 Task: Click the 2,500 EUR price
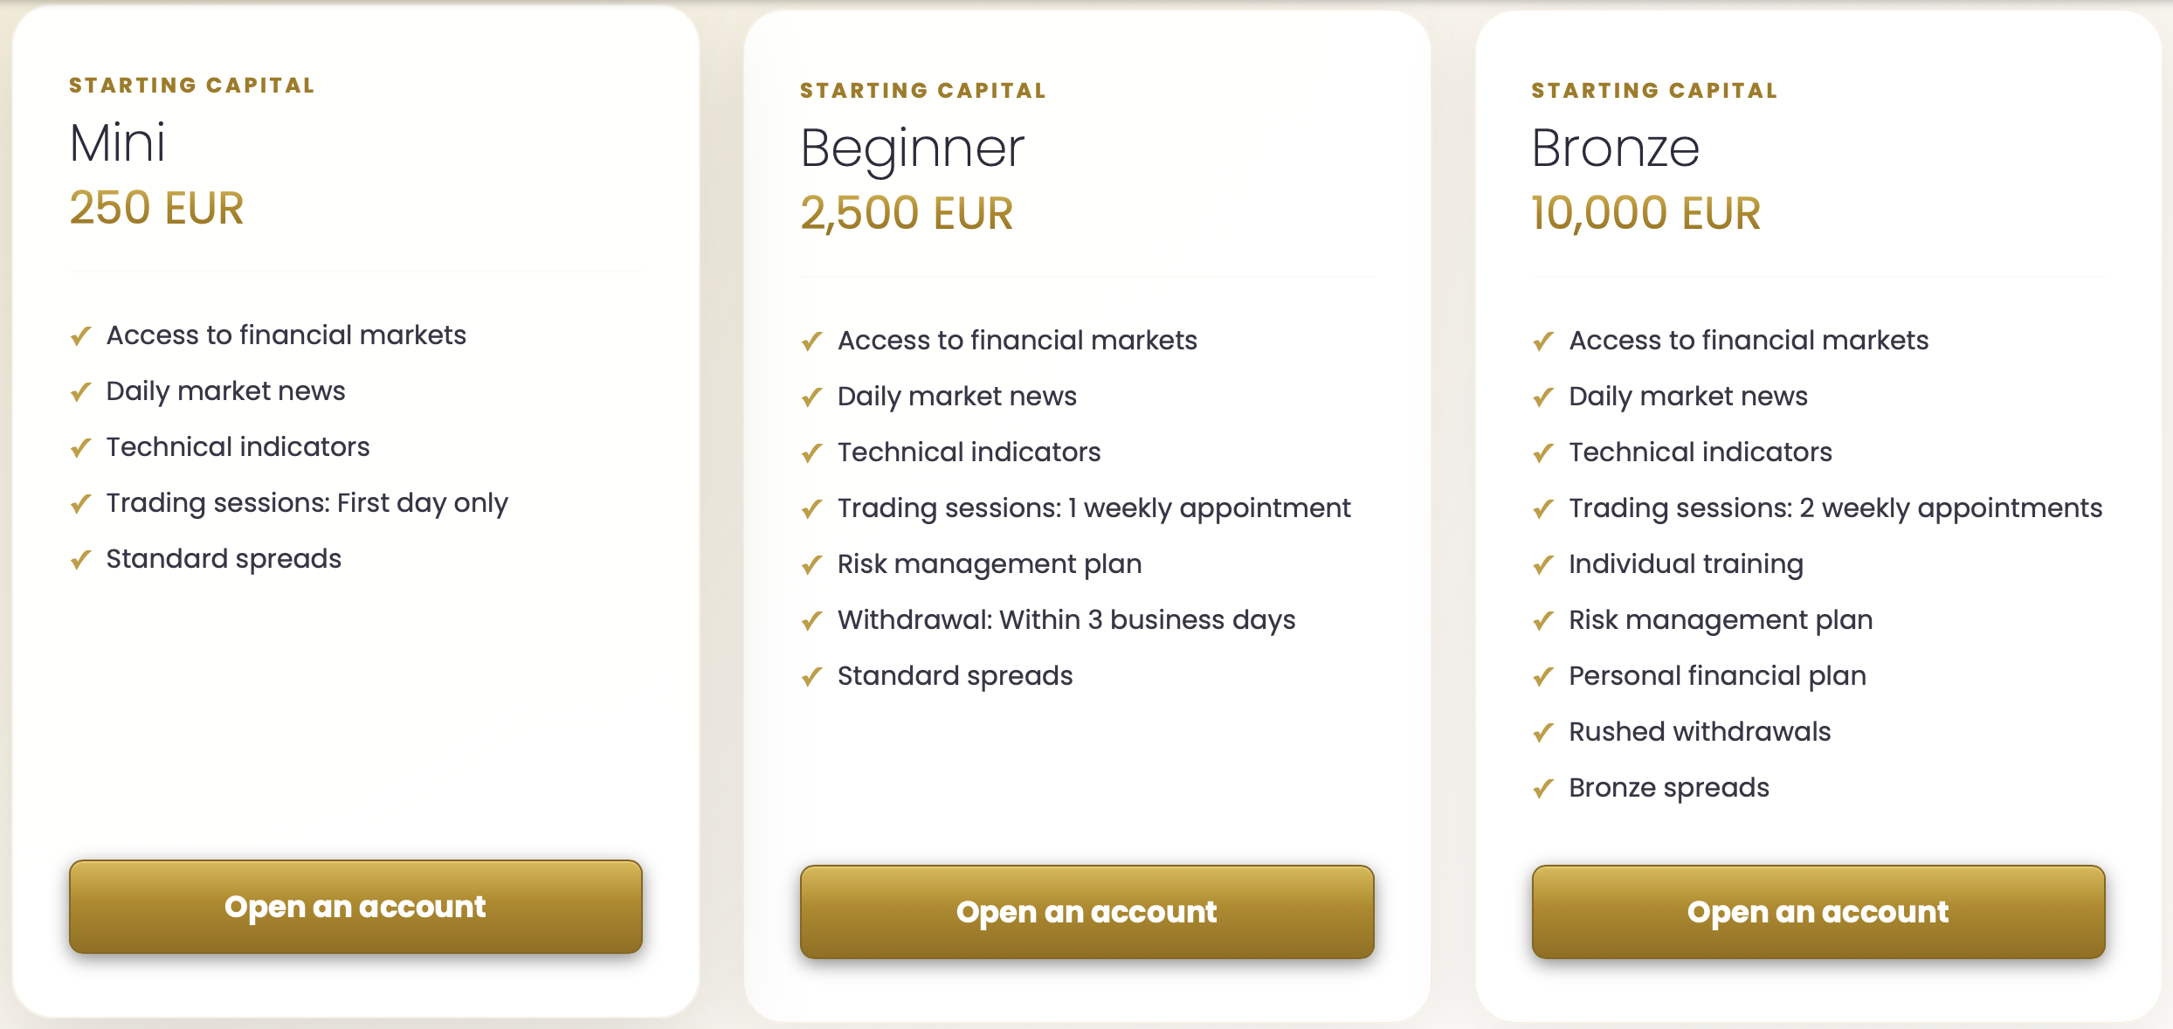pyautogui.click(x=907, y=214)
